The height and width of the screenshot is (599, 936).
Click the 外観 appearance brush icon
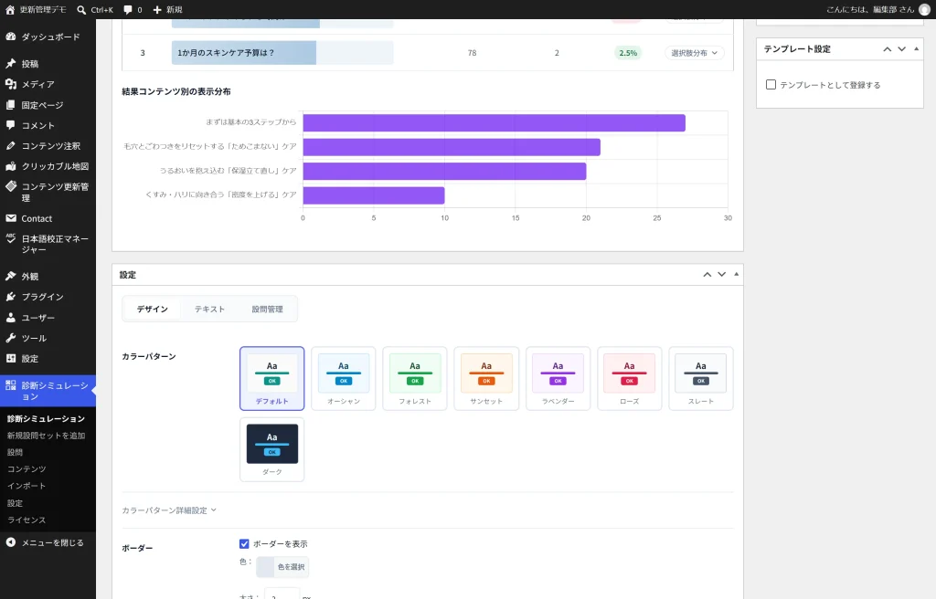[11, 277]
